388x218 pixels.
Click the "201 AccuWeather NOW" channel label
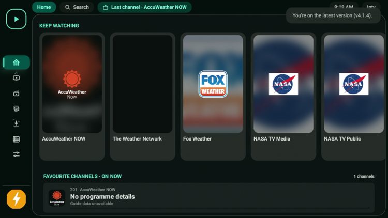click(x=93, y=189)
